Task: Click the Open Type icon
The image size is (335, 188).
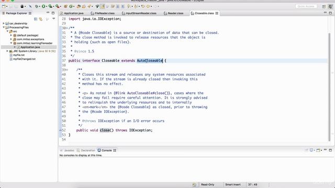Action: click(79, 6)
